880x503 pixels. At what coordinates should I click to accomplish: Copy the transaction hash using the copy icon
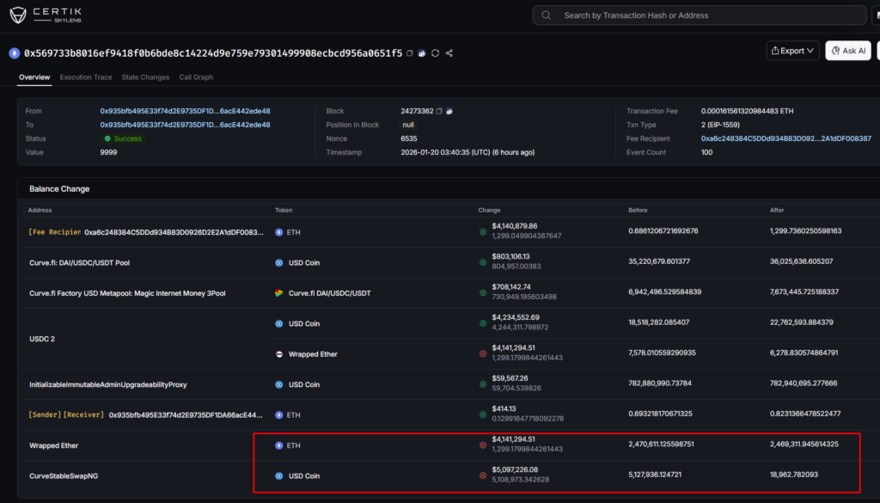pos(410,52)
